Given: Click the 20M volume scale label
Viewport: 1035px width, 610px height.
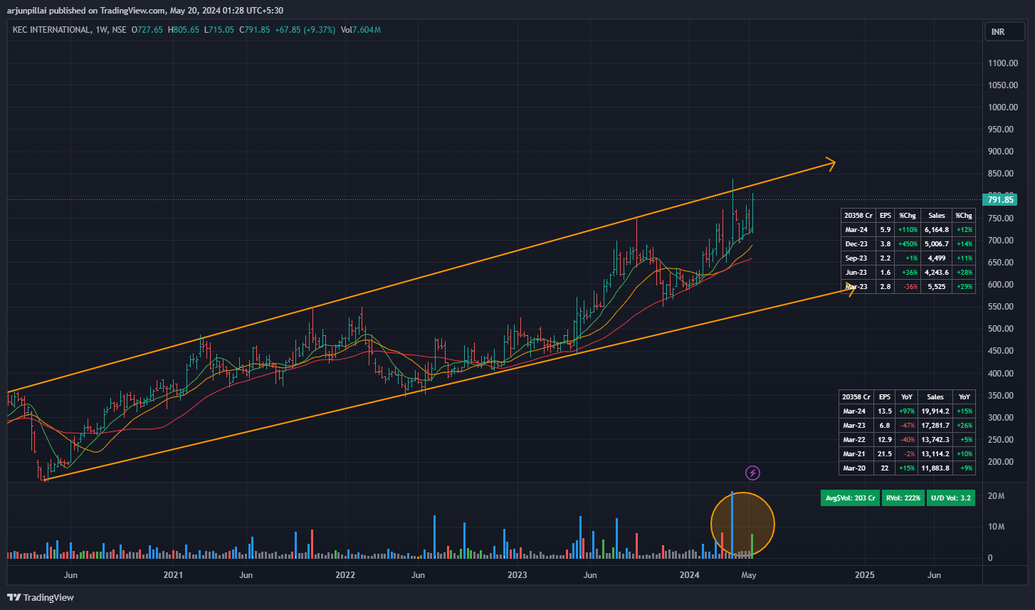Looking at the screenshot, I should click(x=996, y=496).
